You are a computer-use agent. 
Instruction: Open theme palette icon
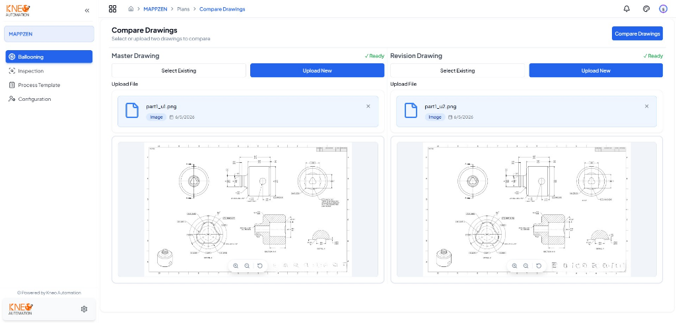click(646, 9)
